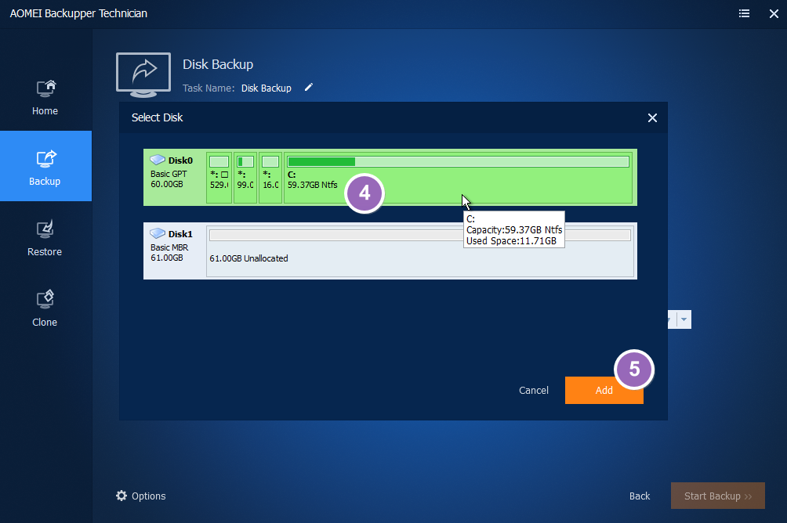Open the Home section in the sidebar
Viewport: 787px width, 523px height.
click(x=45, y=98)
